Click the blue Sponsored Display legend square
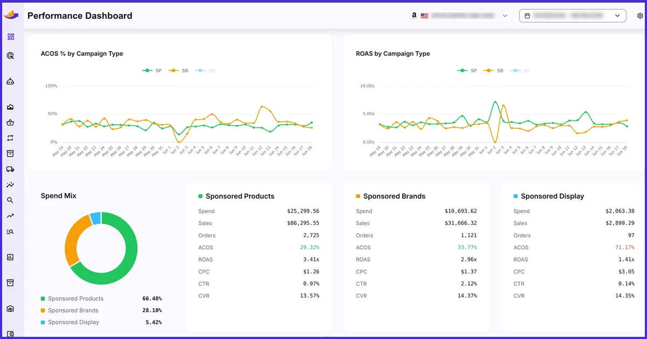 pos(43,322)
